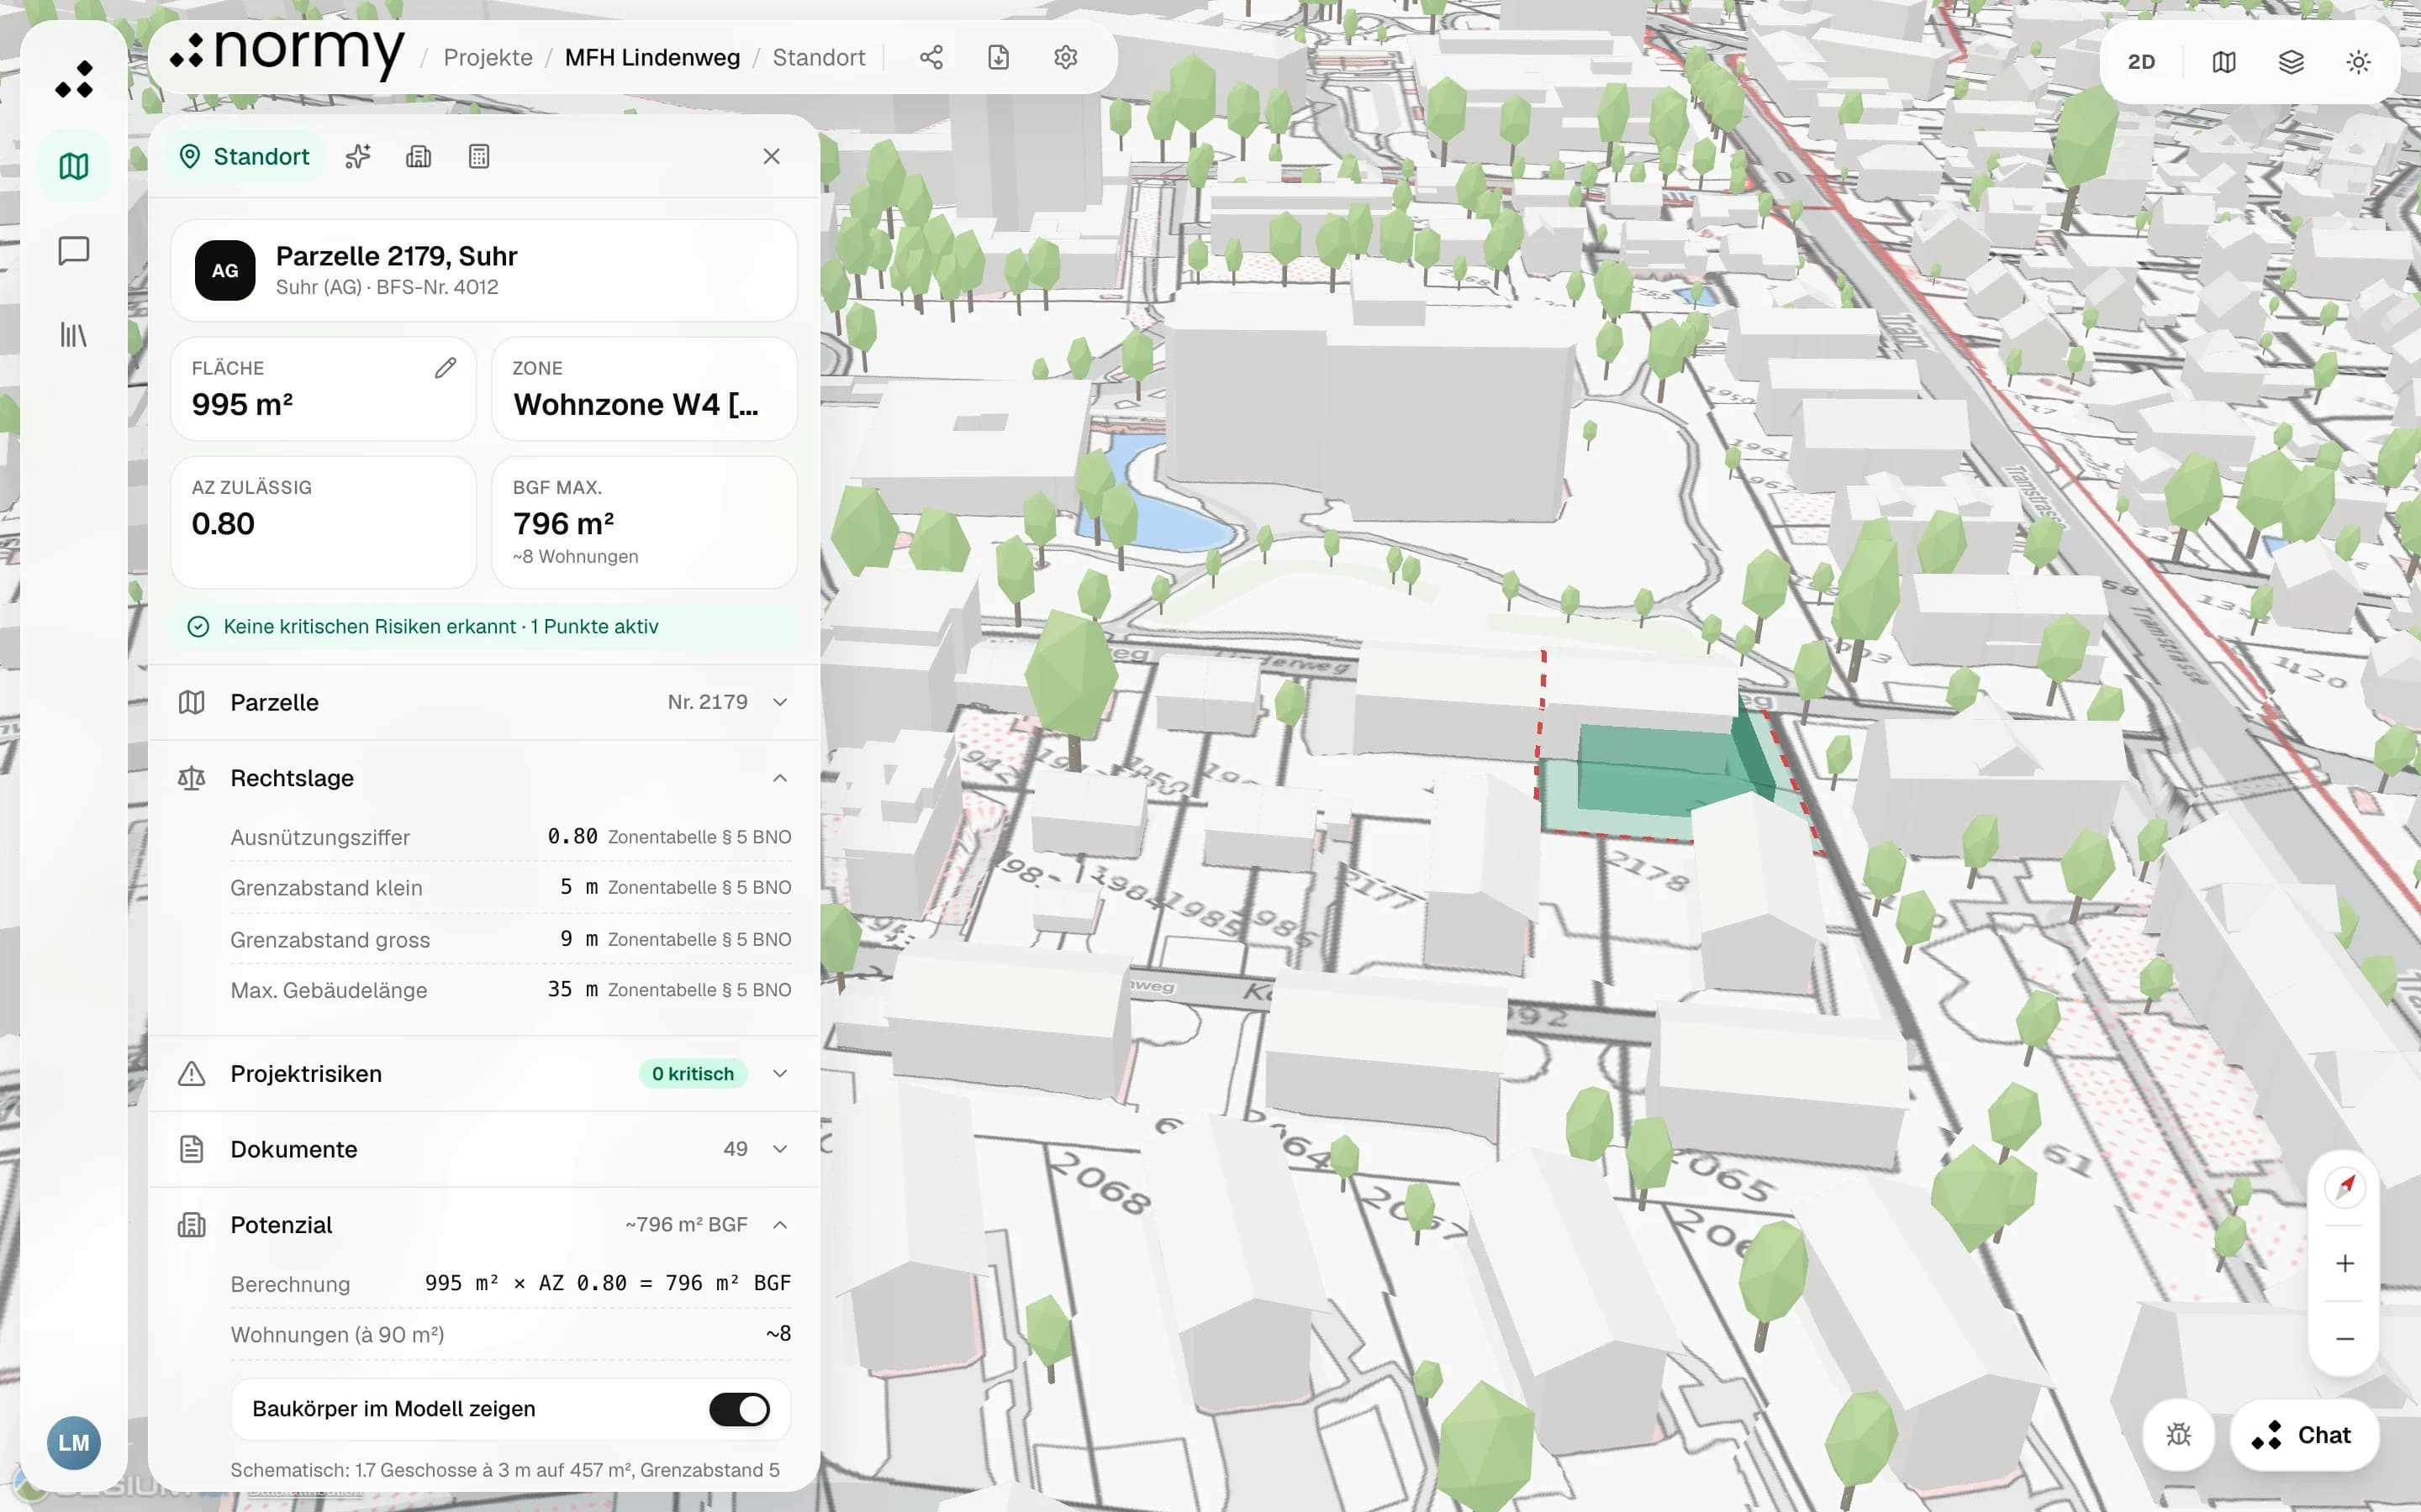Open the map view in the sidebar
The image size is (2421, 1512).
pyautogui.click(x=74, y=166)
